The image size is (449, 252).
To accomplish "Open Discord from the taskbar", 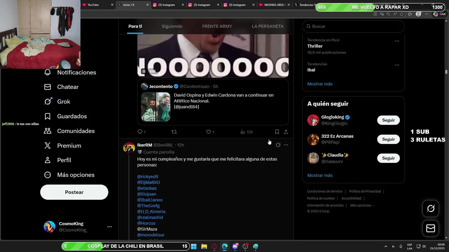I will point(235,246).
